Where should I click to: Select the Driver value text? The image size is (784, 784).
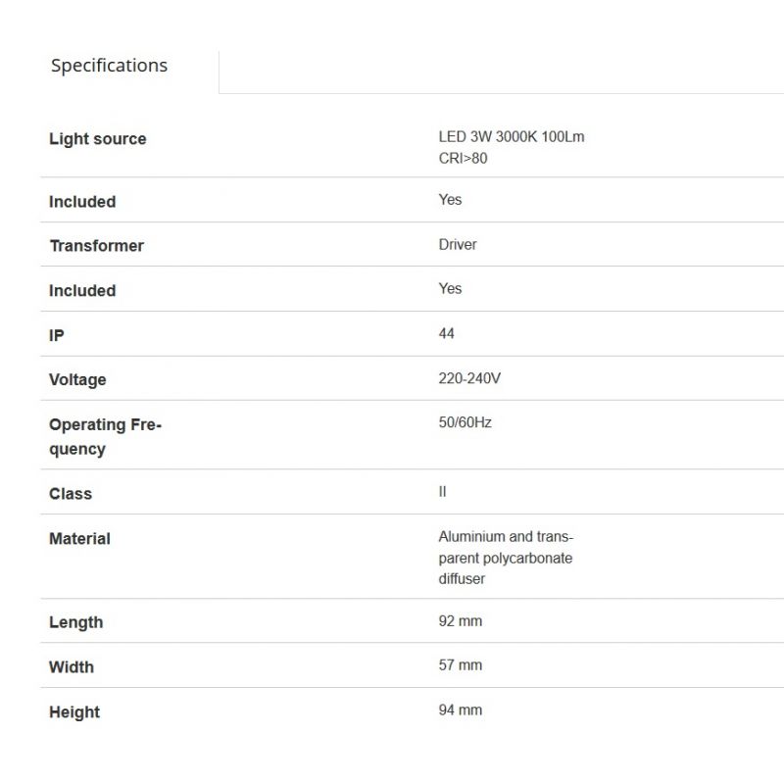[458, 244]
